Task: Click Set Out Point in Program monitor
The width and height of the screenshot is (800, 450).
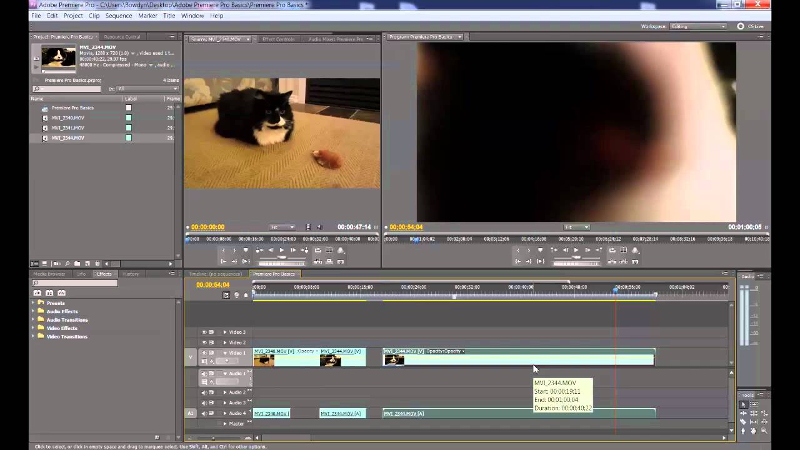Action: tap(529, 250)
